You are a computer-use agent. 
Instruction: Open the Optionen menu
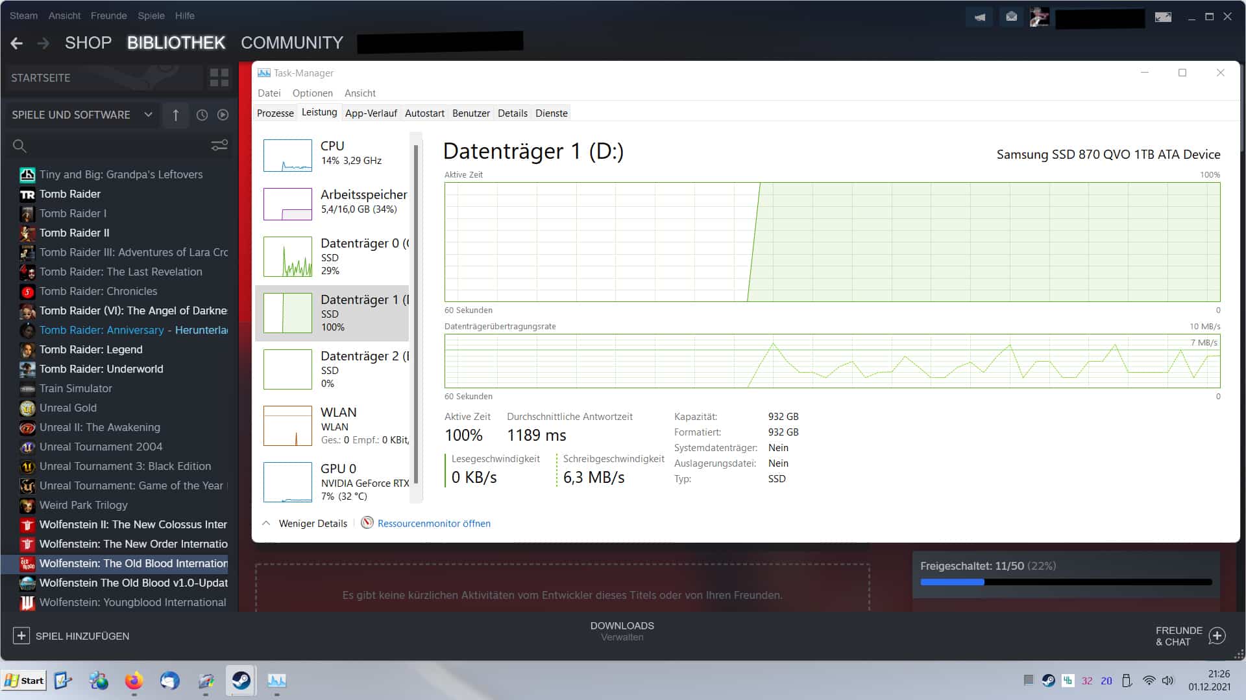pos(312,93)
